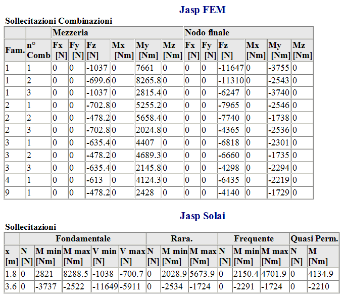Click Nodo finale Fz value -6660
This screenshot has width=345, height=300.
229,155
